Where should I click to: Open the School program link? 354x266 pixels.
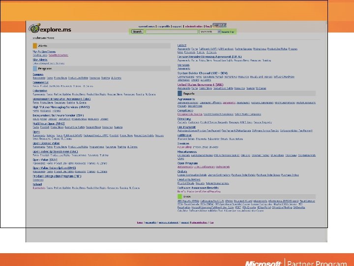37,184
